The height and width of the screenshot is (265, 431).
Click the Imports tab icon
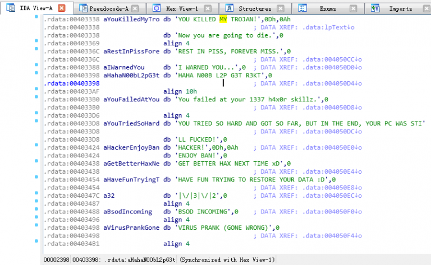[x=375, y=8]
